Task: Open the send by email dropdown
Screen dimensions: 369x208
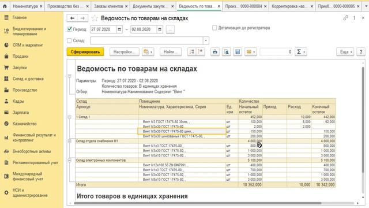Action: click(250, 52)
